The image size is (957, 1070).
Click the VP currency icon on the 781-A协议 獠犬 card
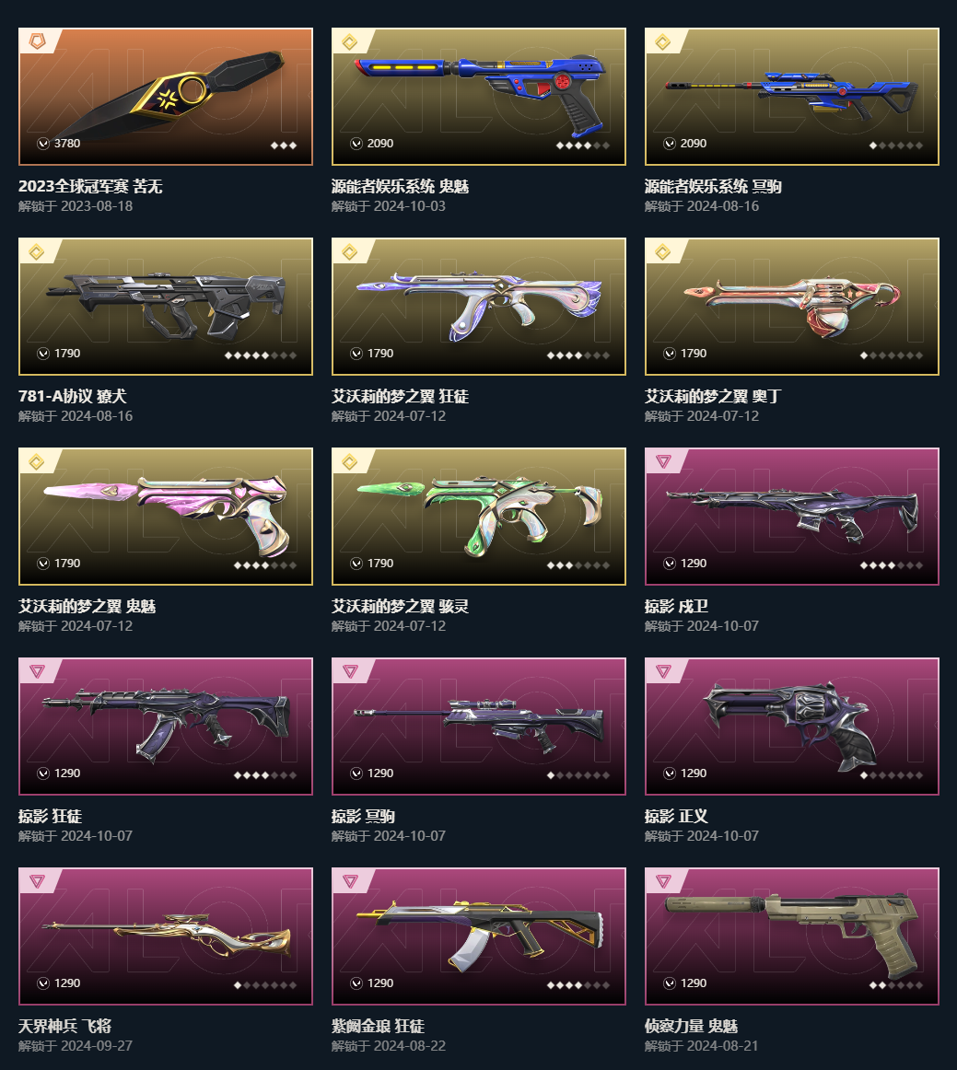[x=43, y=354]
